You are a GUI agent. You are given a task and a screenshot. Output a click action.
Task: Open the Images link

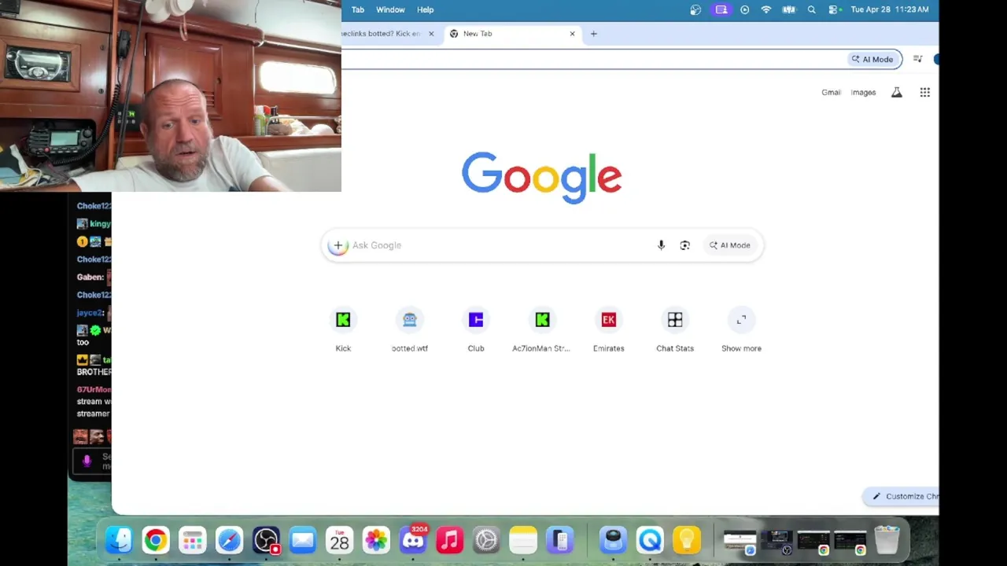pyautogui.click(x=863, y=93)
